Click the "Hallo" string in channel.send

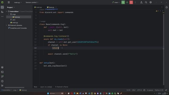73,54
